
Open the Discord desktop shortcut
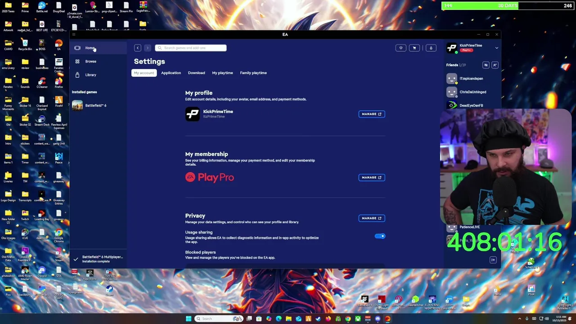tap(42, 272)
